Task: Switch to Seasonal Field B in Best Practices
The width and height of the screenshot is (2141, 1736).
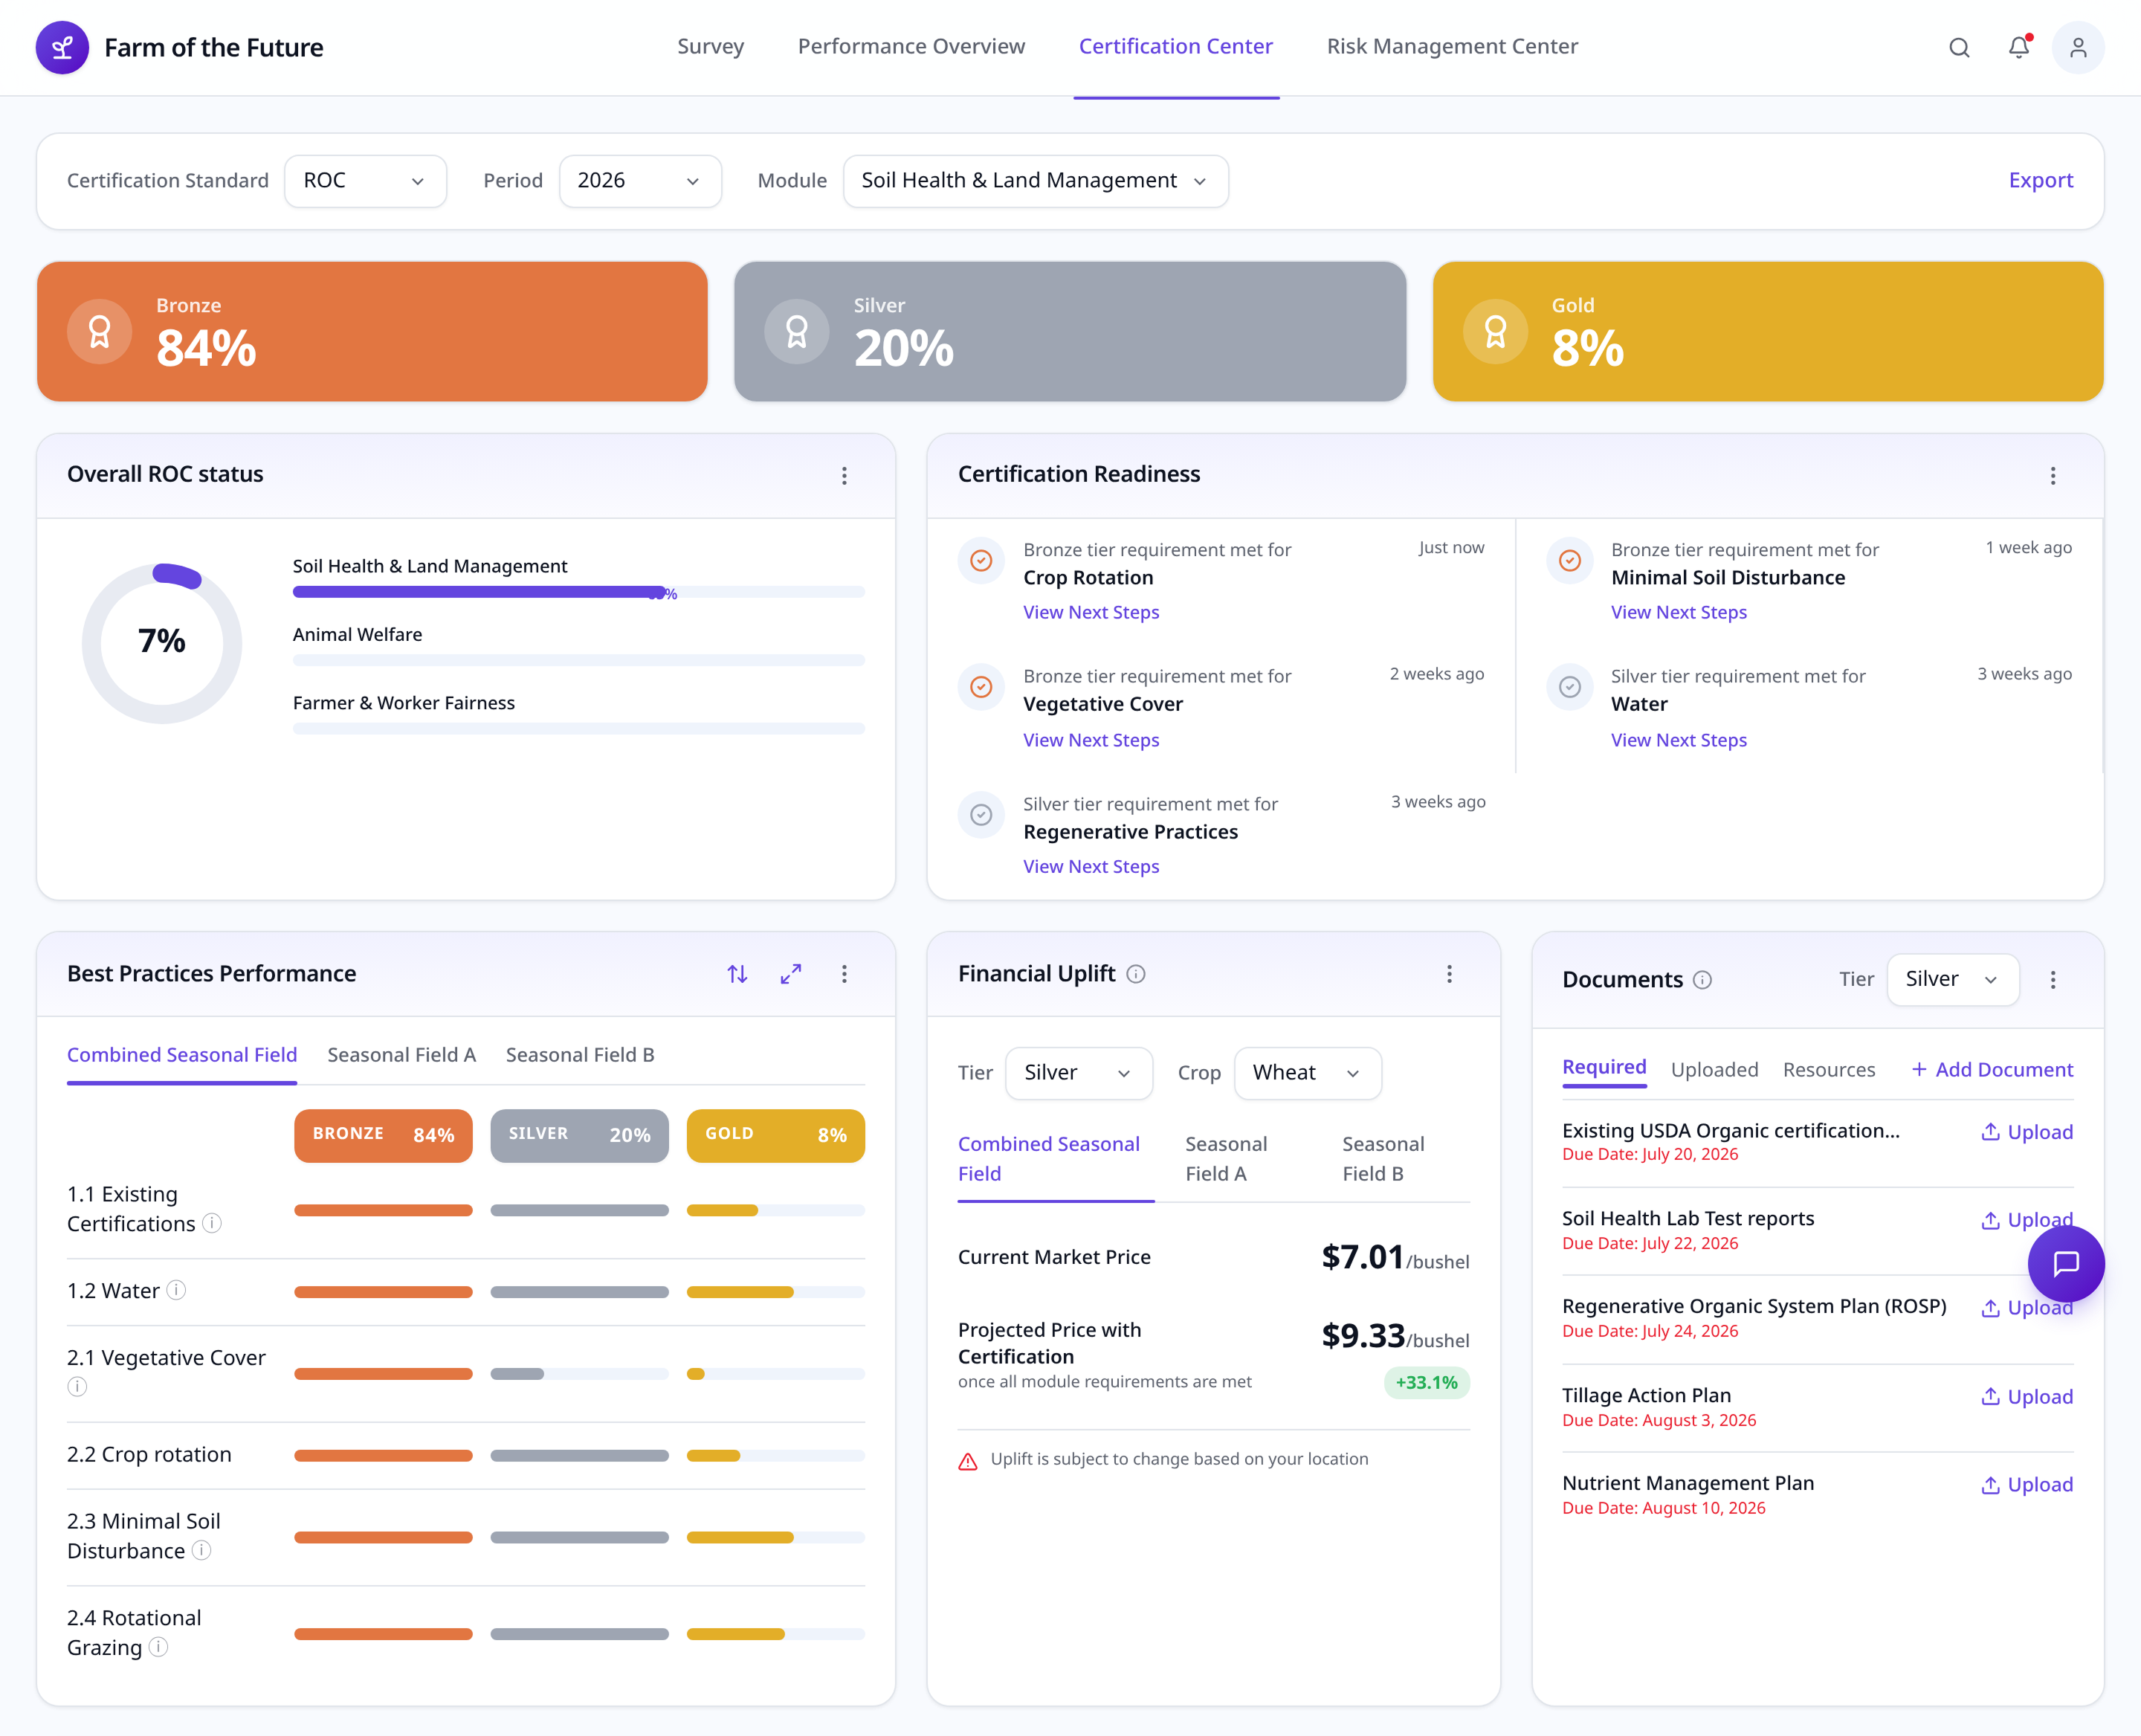Action: point(580,1055)
